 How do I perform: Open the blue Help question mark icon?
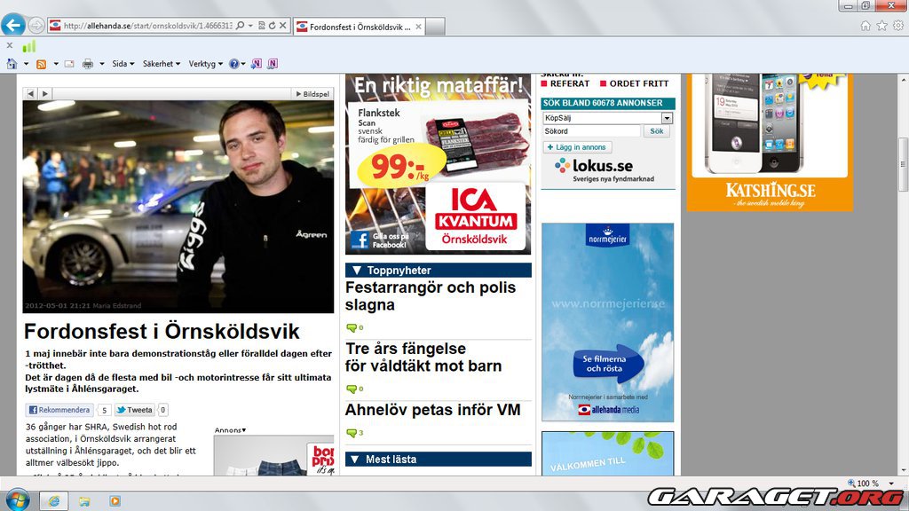233,64
